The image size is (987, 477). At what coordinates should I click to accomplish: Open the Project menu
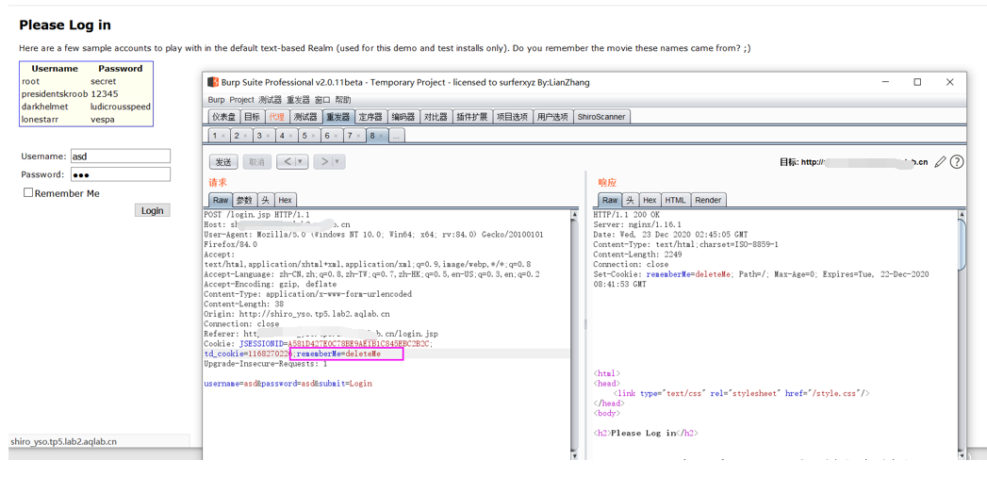[x=242, y=100]
